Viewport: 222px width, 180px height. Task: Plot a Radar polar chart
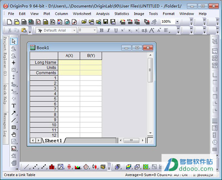(86, 167)
